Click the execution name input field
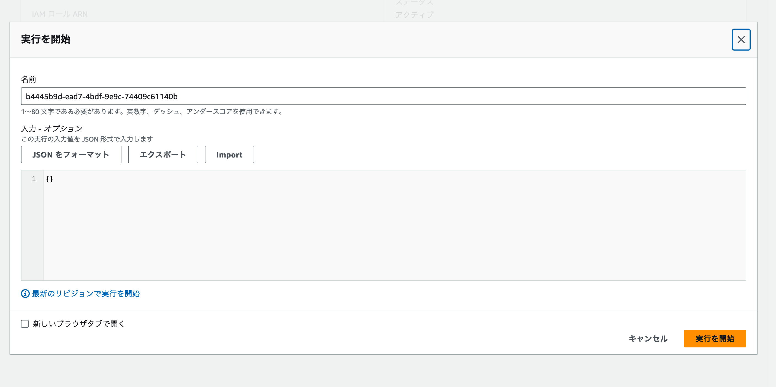Screen dimensions: 776x387 pyautogui.click(x=383, y=96)
